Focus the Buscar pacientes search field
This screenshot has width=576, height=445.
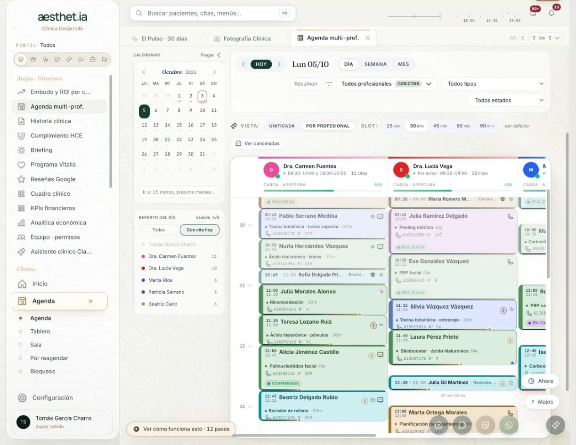pyautogui.click(x=213, y=13)
